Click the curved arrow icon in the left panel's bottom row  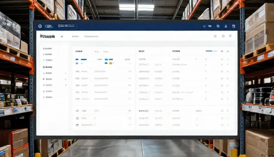(77, 125)
